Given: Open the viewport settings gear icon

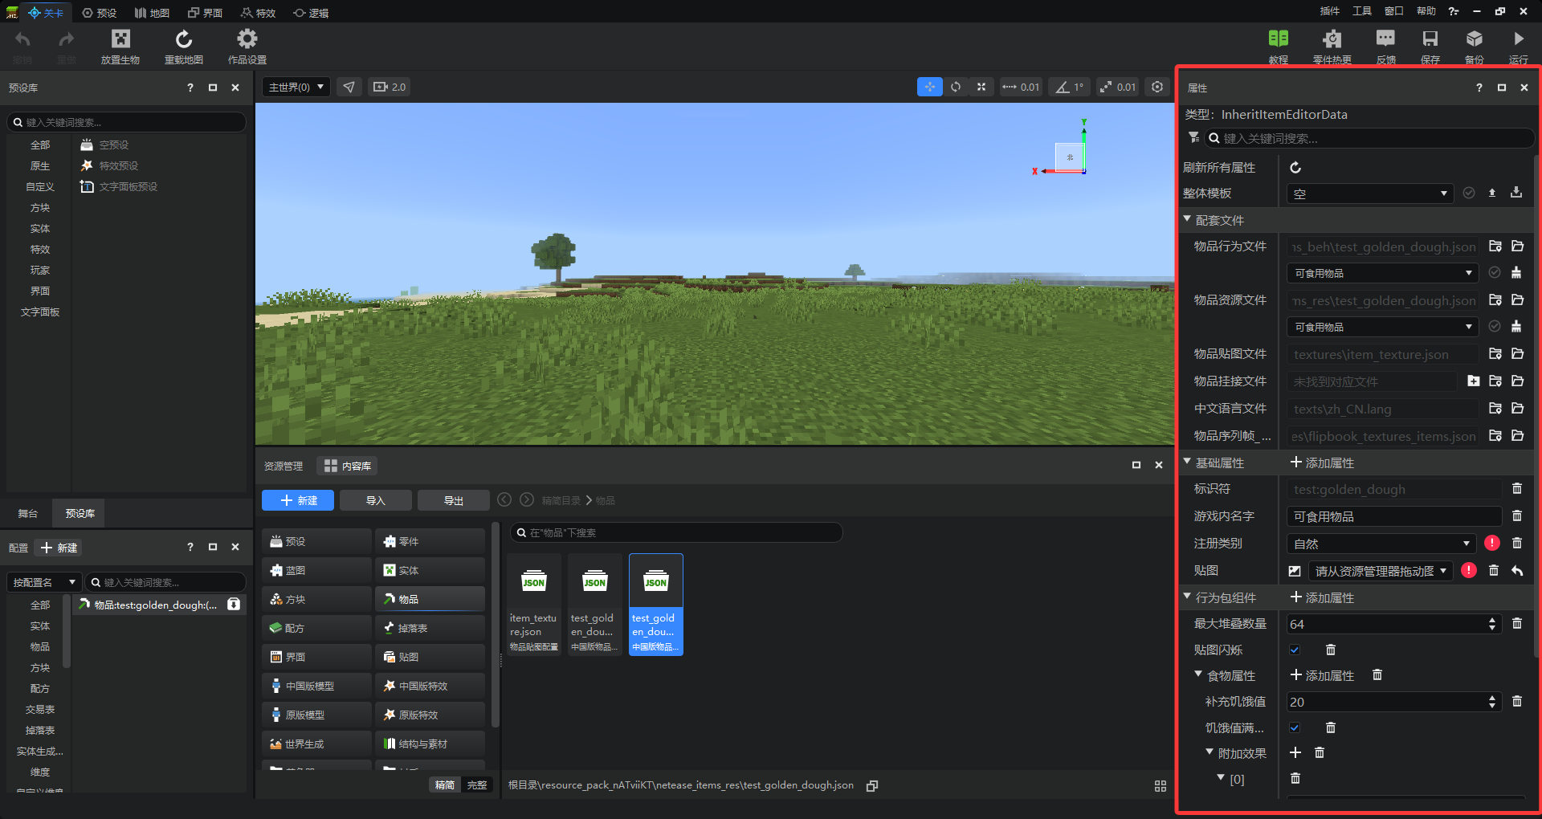Looking at the screenshot, I should pyautogui.click(x=1157, y=87).
